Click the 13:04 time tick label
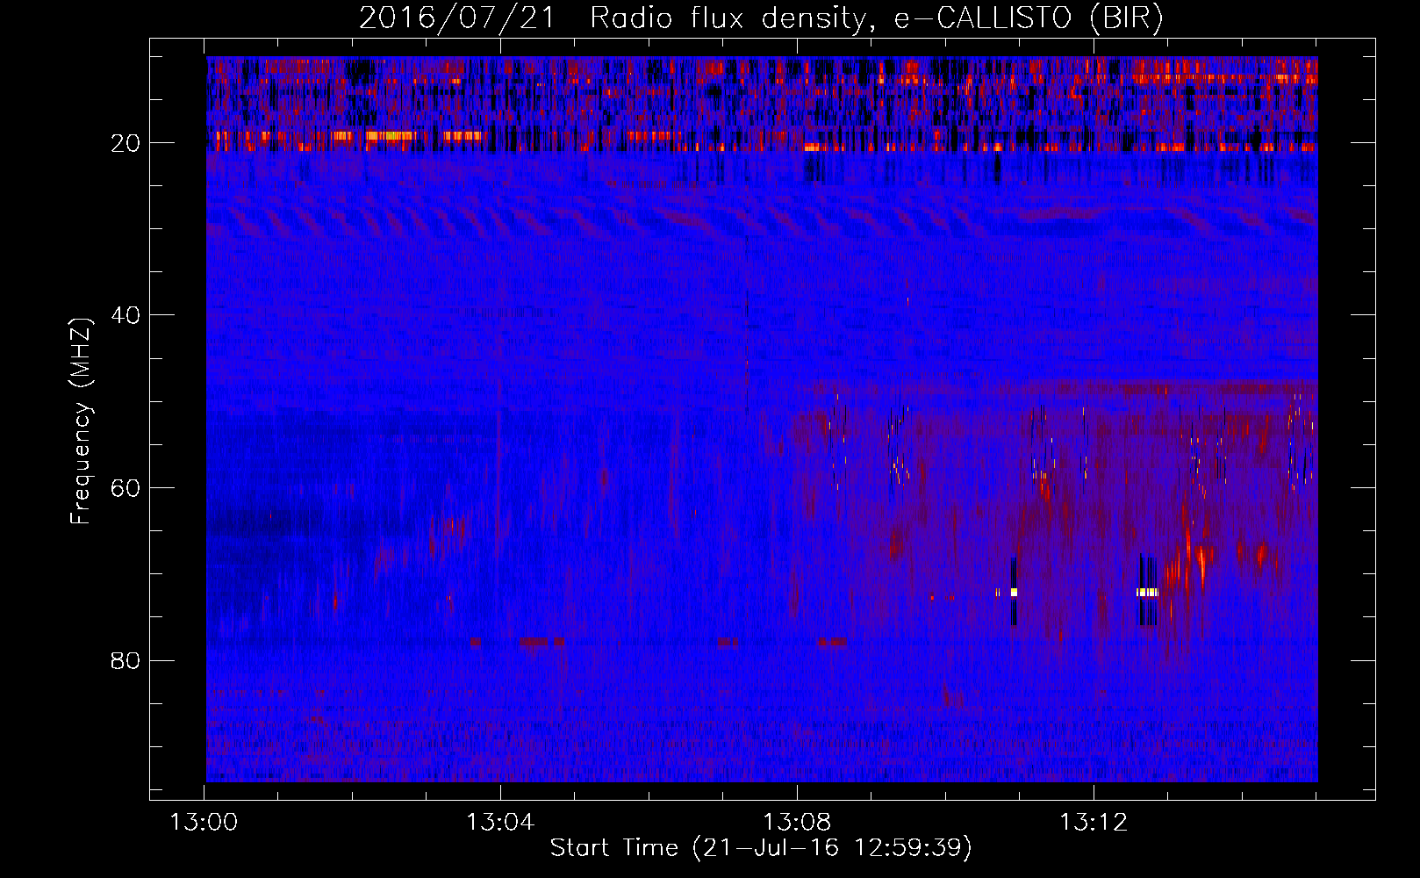This screenshot has height=878, width=1420. point(500,823)
